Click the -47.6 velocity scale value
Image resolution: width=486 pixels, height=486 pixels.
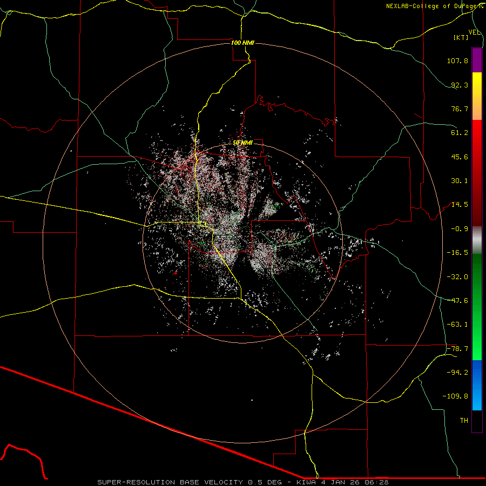click(x=457, y=301)
